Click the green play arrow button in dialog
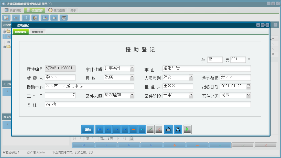Viewport: 281px width, 158px height. 187,129
